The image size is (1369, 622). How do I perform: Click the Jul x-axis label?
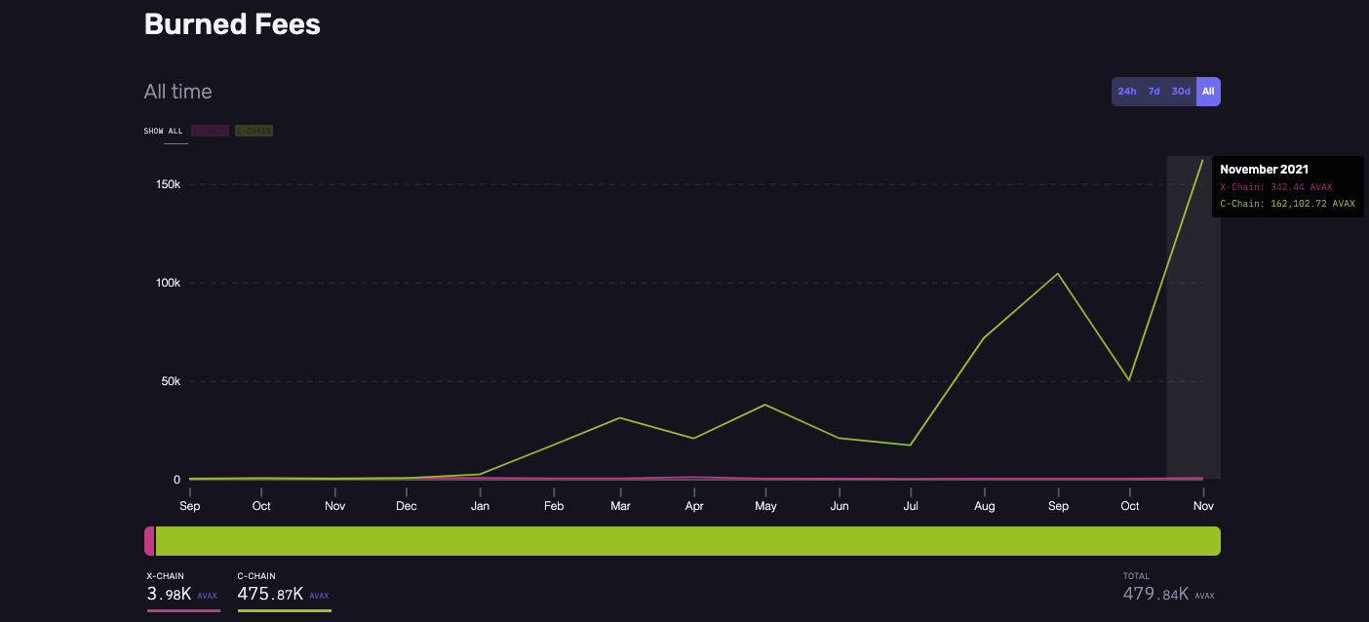911,506
